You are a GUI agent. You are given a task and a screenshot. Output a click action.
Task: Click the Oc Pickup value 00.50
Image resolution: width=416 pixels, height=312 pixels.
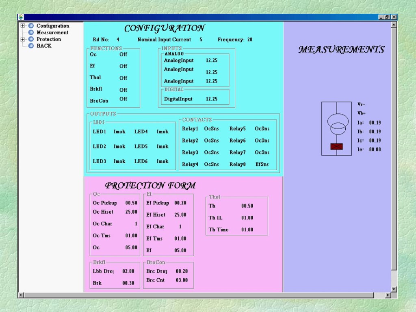131,203
